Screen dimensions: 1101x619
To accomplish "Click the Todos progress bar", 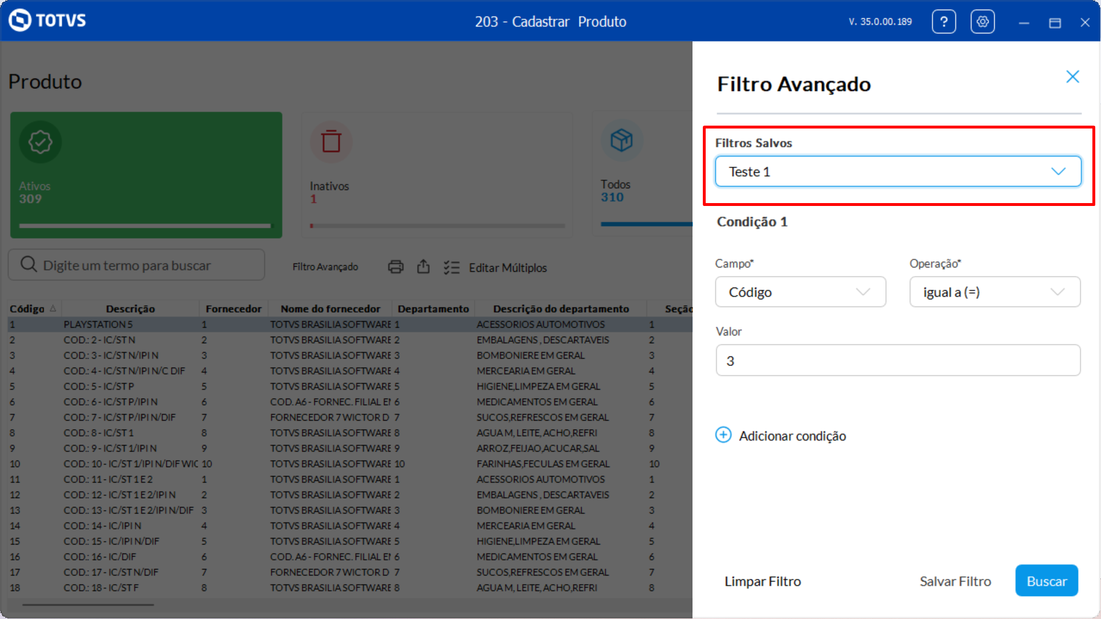I will coord(647,224).
